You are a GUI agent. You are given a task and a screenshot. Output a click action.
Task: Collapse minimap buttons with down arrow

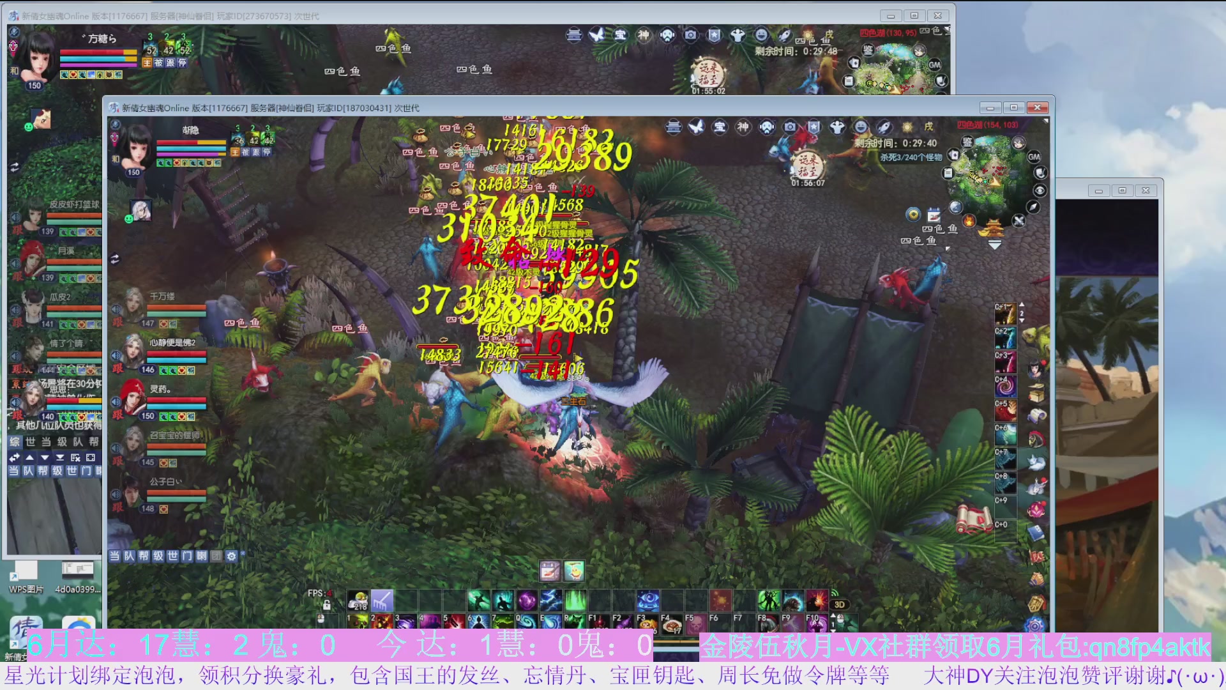[994, 245]
